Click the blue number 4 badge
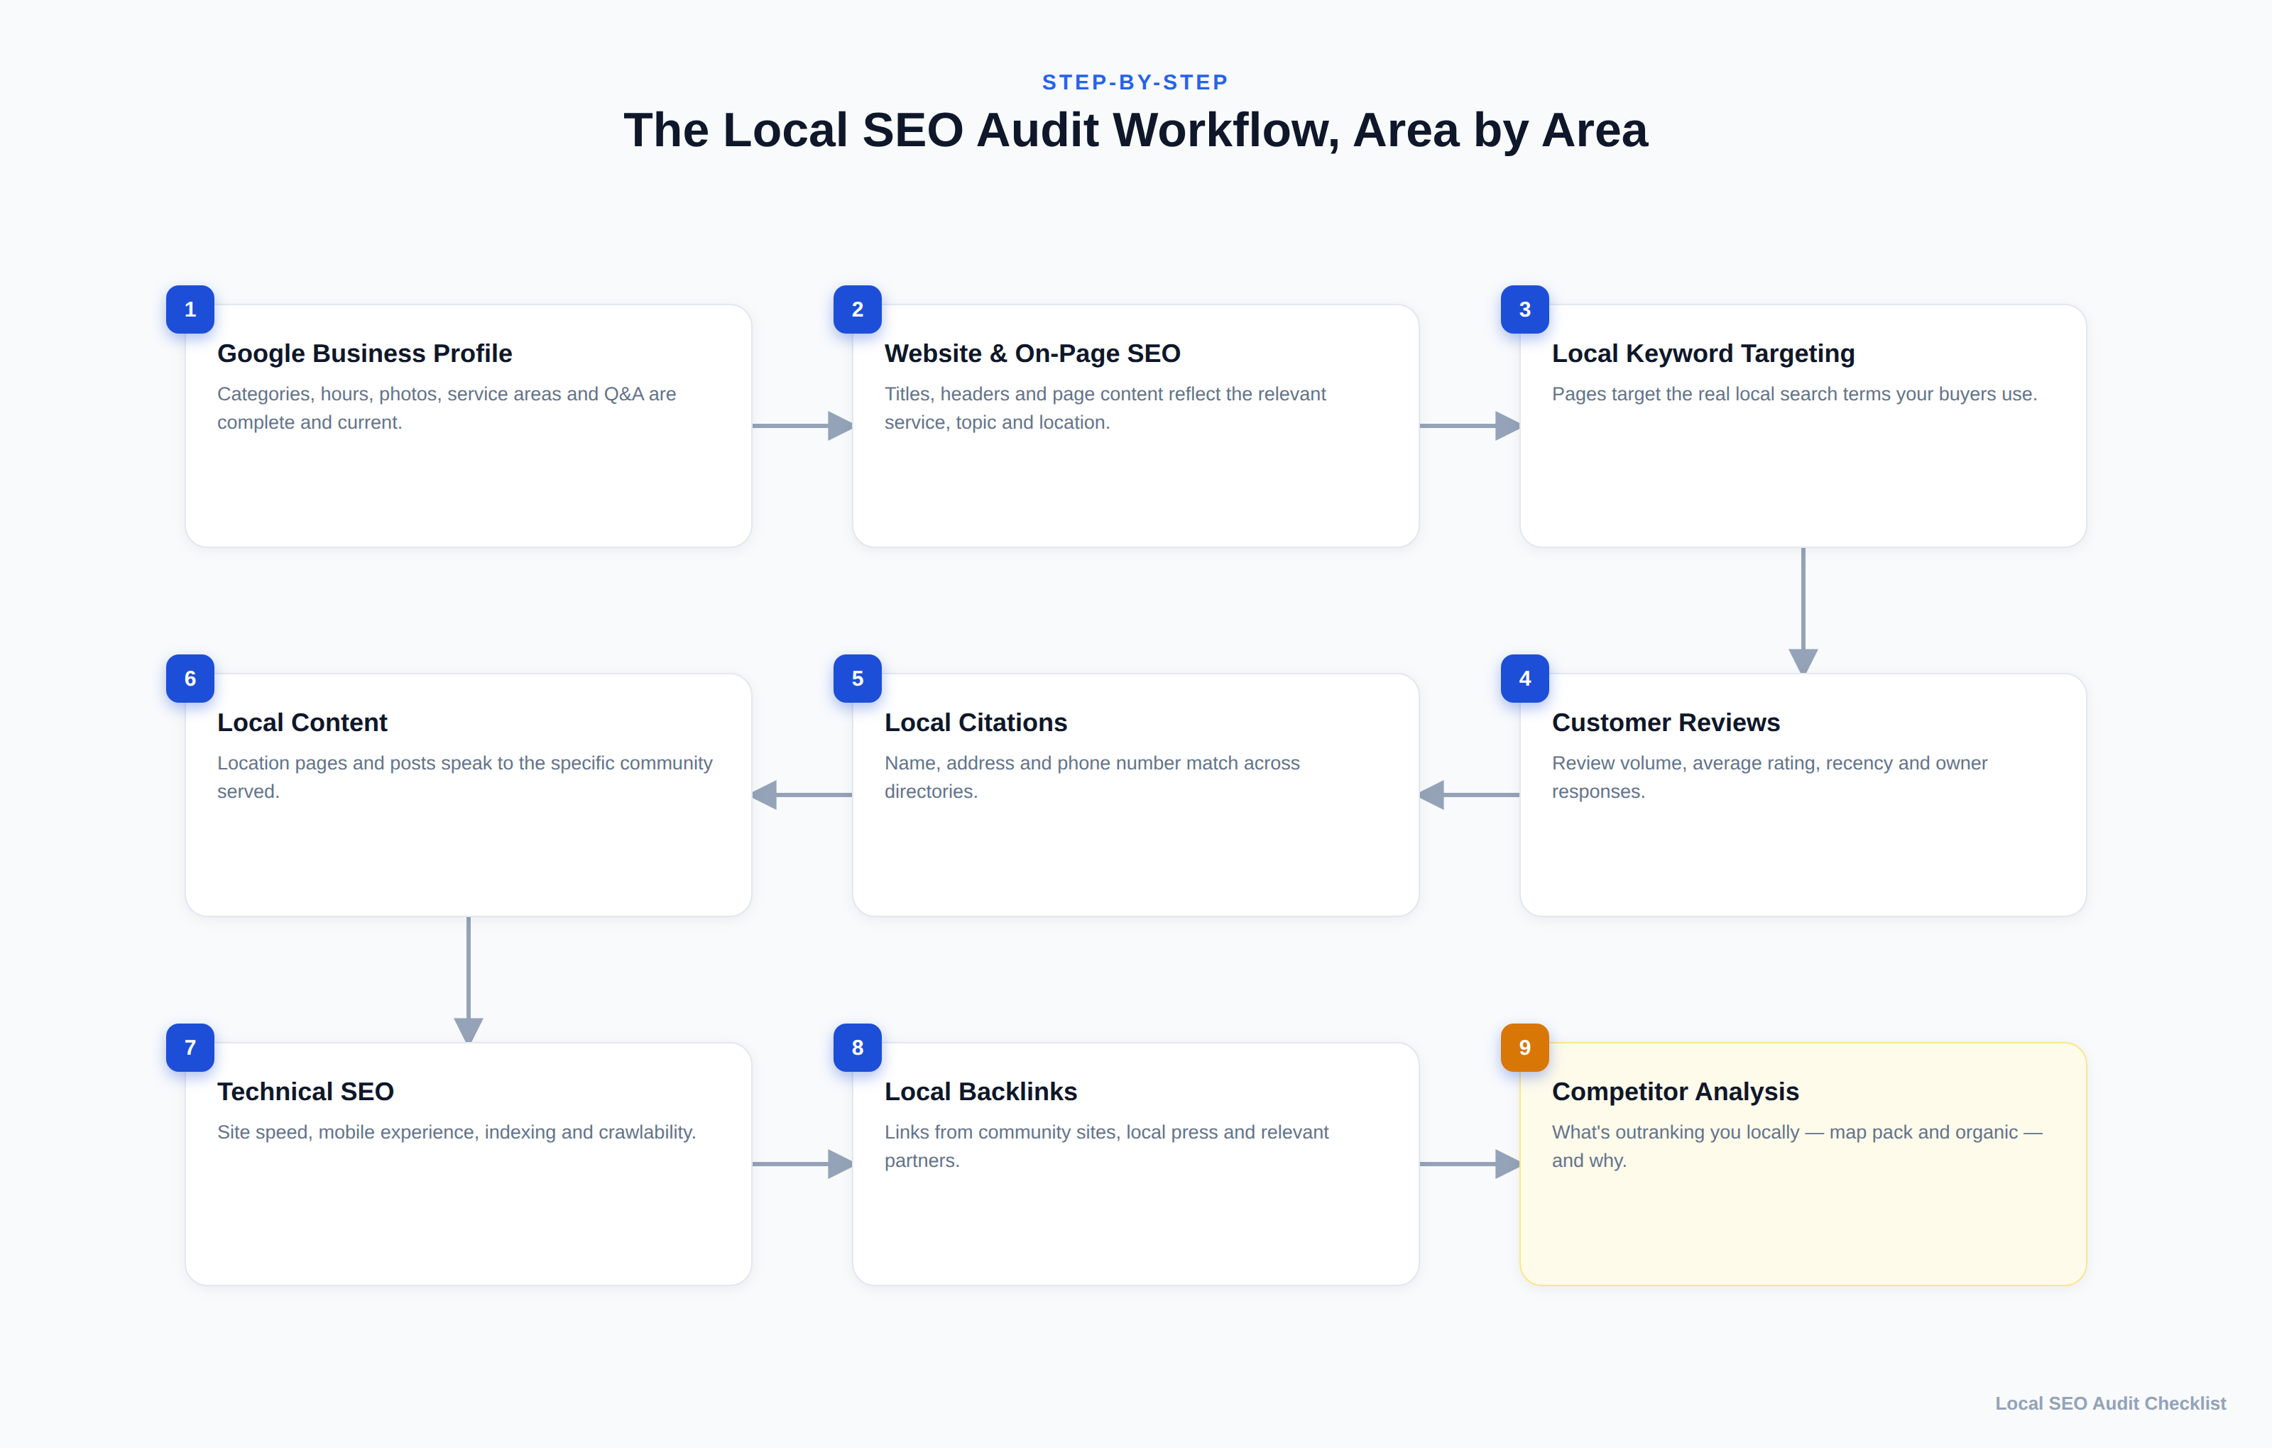The width and height of the screenshot is (2272, 1448). click(1525, 677)
